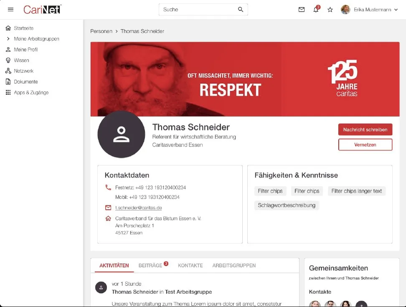Toggle the Schlagwortbeschreibung chip

(x=287, y=205)
